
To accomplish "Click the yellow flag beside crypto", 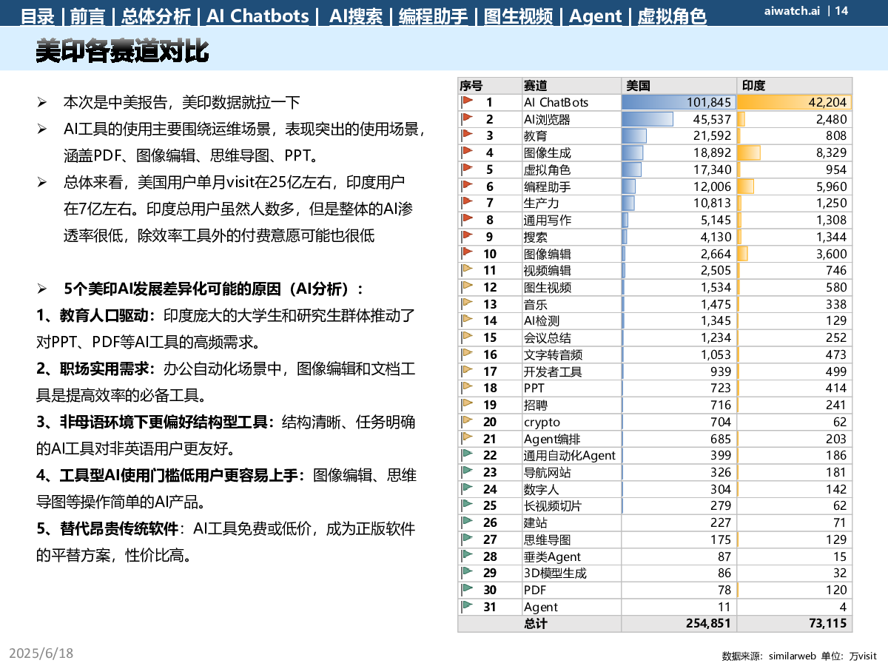I will pos(467,422).
